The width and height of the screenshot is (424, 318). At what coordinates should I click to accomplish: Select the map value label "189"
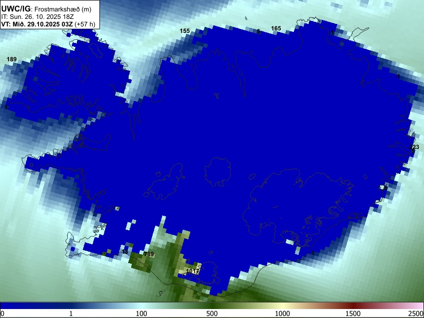[11, 59]
